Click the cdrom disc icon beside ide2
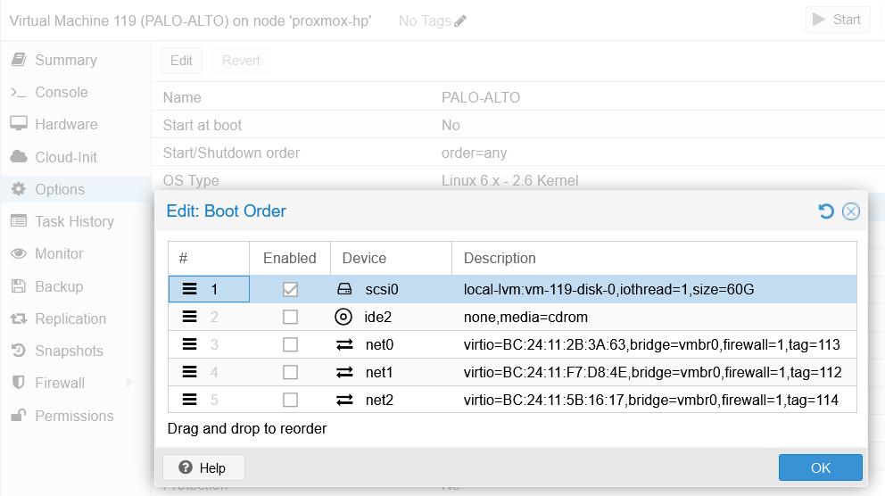Image resolution: width=885 pixels, height=496 pixels. tap(343, 317)
